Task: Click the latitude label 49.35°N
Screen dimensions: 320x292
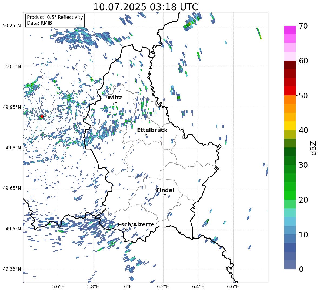Action: click(12, 269)
